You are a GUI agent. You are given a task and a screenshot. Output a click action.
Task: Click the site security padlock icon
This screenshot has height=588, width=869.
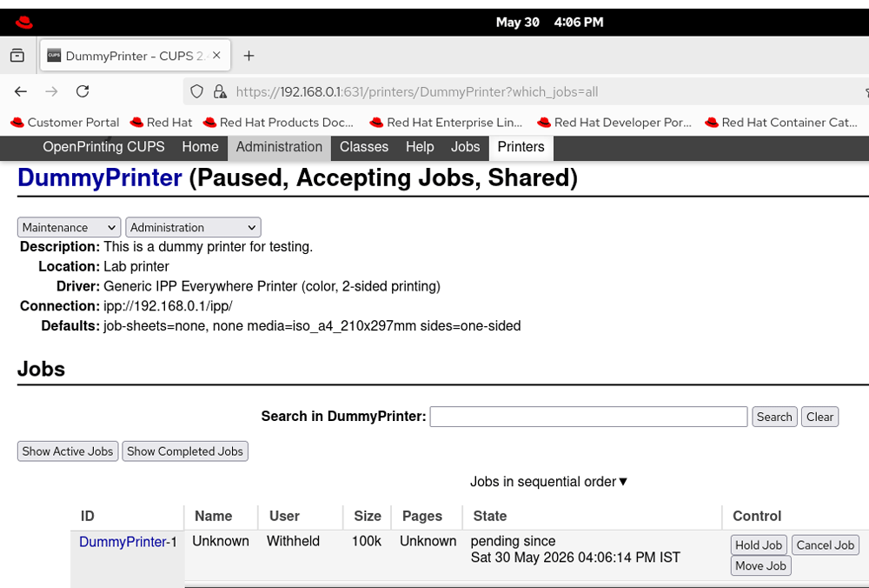click(220, 91)
